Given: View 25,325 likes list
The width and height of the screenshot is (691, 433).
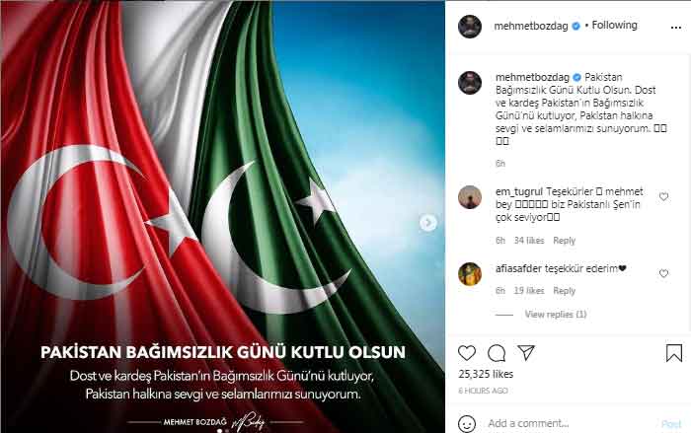Looking at the screenshot, I should coord(486,374).
